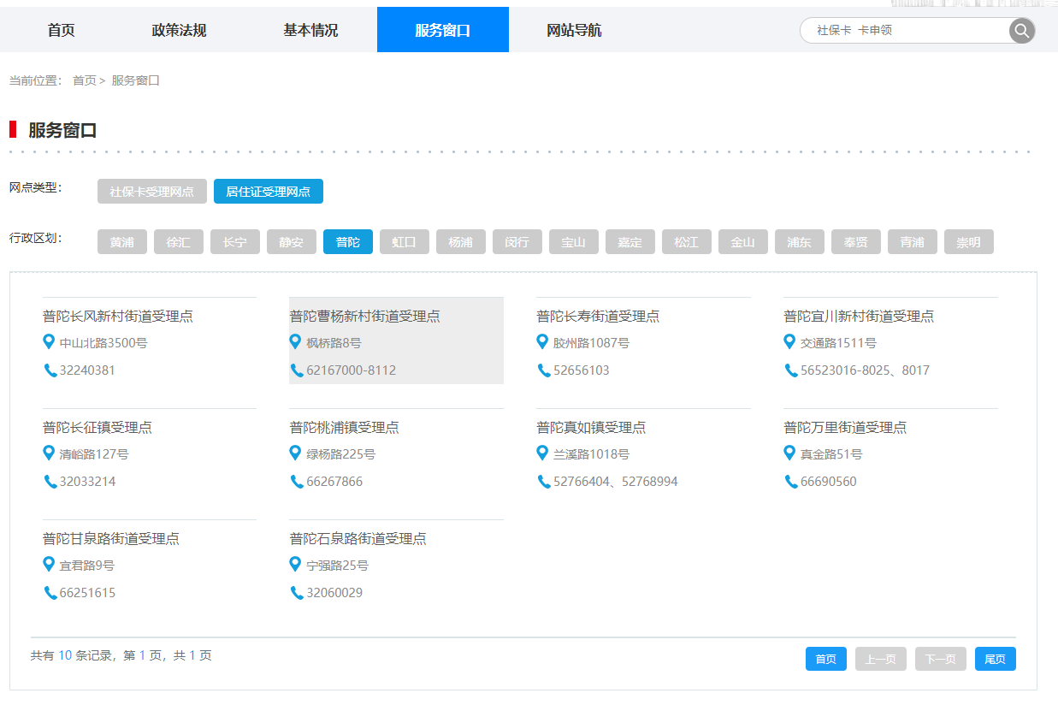Choose the 奉贤 district button

pos(856,242)
